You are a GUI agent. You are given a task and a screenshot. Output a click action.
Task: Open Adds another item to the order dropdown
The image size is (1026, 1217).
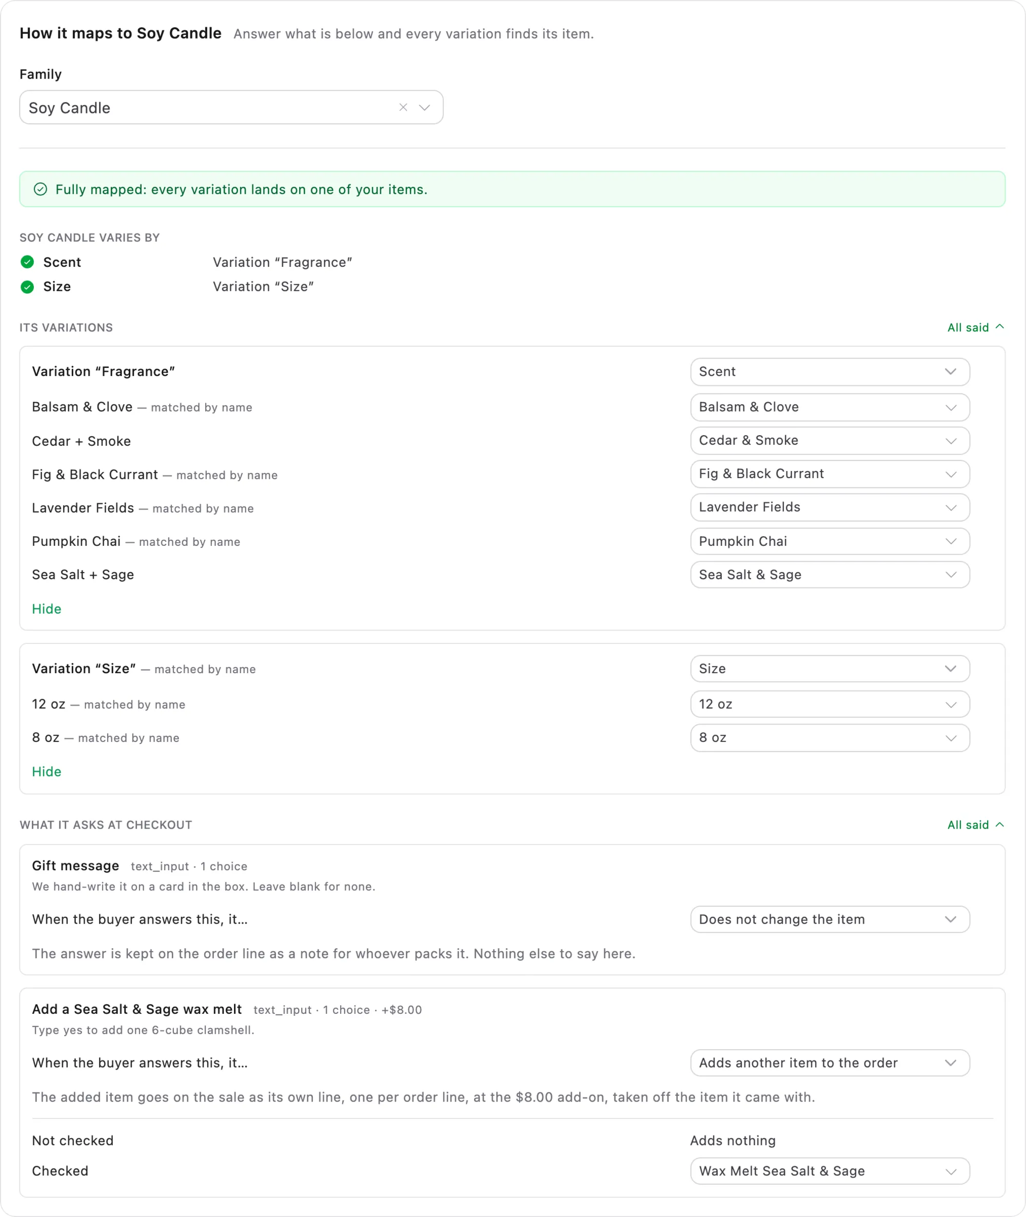pos(830,1063)
